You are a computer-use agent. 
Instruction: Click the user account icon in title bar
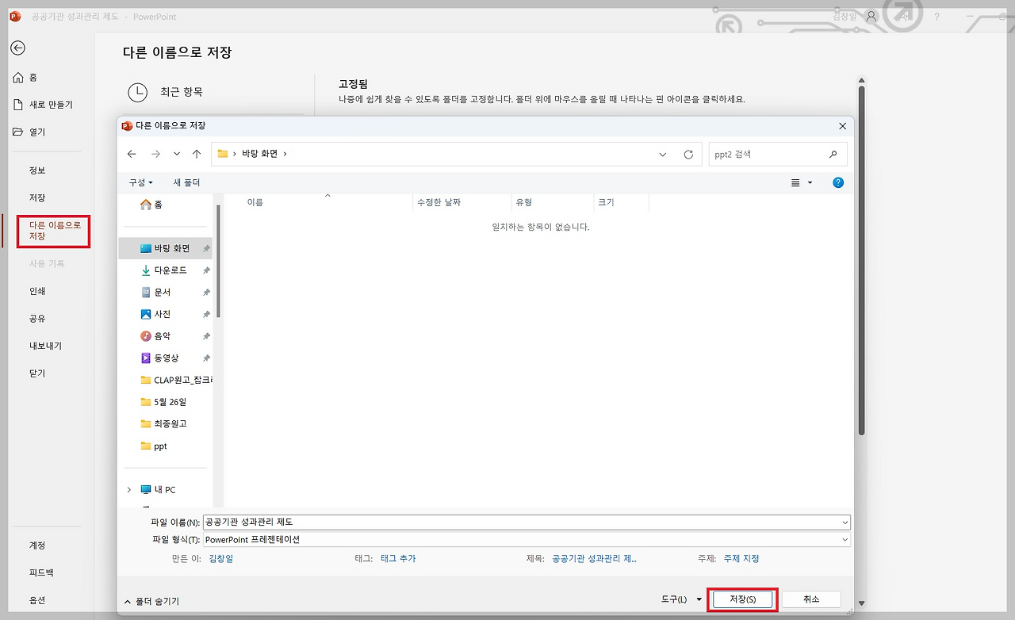click(x=871, y=17)
